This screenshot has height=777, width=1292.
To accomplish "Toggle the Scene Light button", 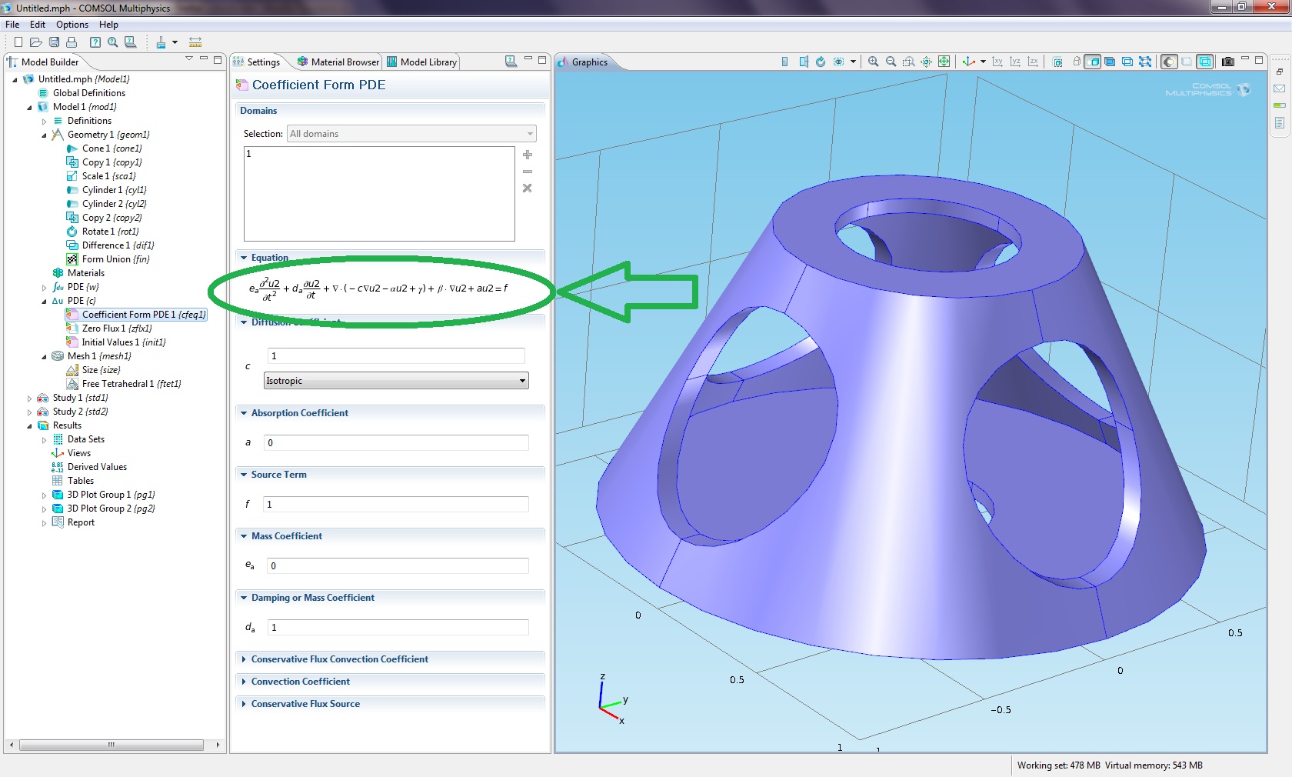I will (1169, 62).
